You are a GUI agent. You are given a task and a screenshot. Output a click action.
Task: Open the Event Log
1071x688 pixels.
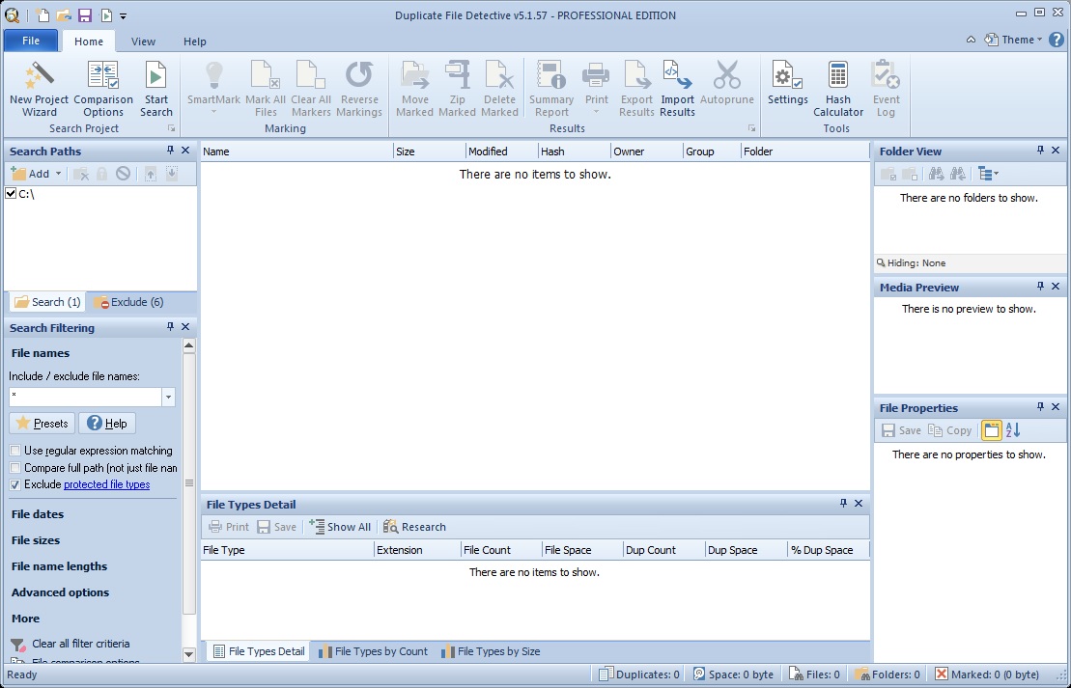(x=886, y=89)
